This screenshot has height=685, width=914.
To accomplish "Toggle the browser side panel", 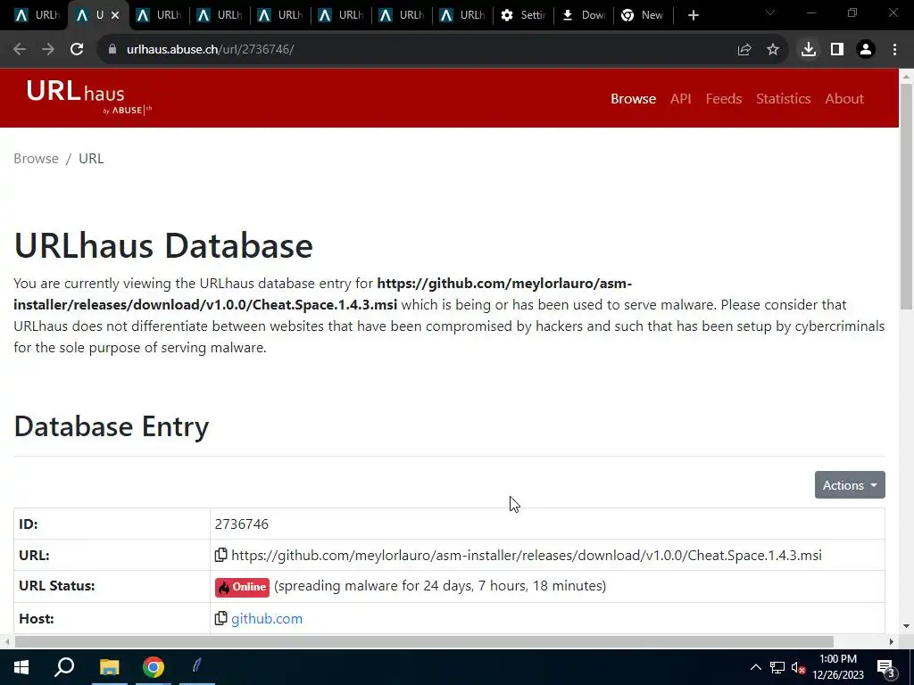I will (837, 50).
